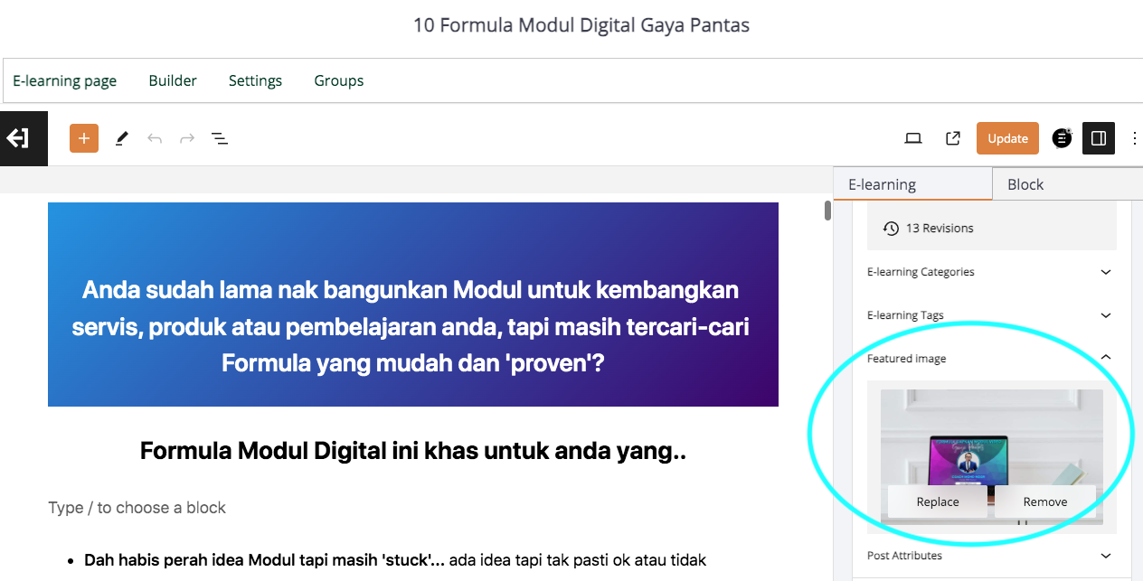Viewport: 1143px width, 581px height.
Task: Redo the last change
Action: 186,138
